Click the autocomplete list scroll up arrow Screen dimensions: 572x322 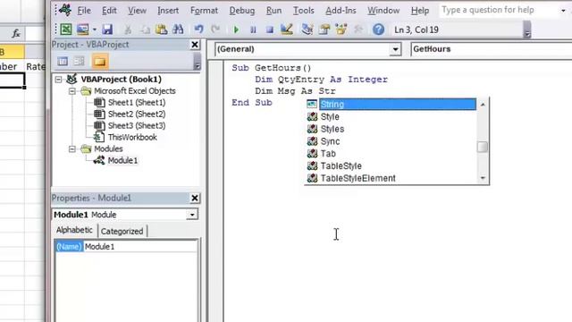[x=483, y=105]
